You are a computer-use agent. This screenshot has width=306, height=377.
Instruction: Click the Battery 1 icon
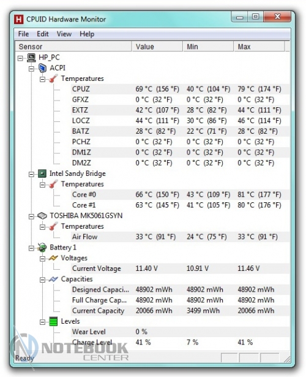(x=42, y=248)
